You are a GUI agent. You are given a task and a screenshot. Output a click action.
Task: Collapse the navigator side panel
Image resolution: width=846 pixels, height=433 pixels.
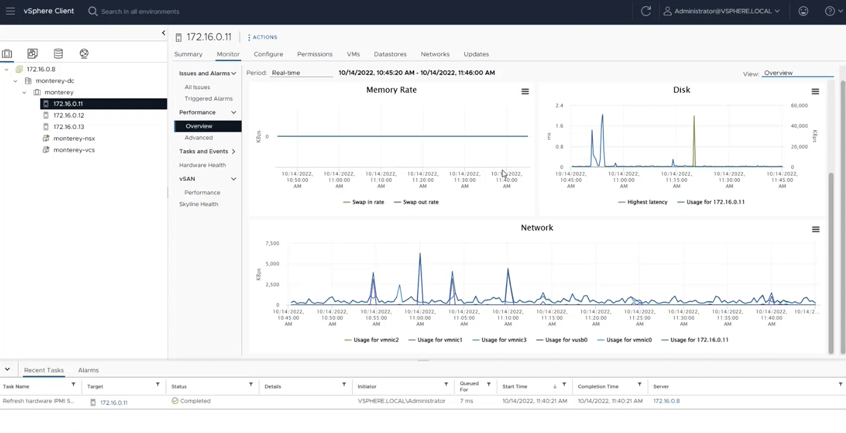[x=164, y=33]
